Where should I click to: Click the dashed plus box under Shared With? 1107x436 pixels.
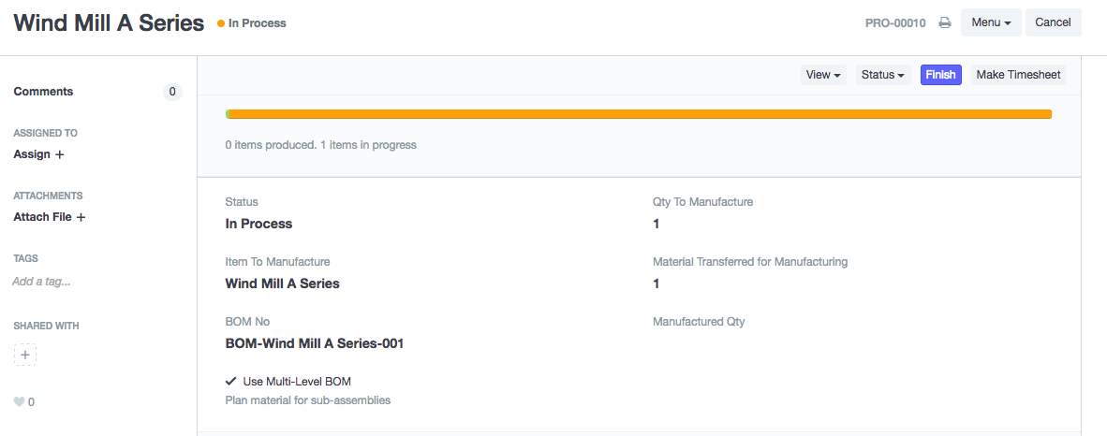(x=25, y=355)
